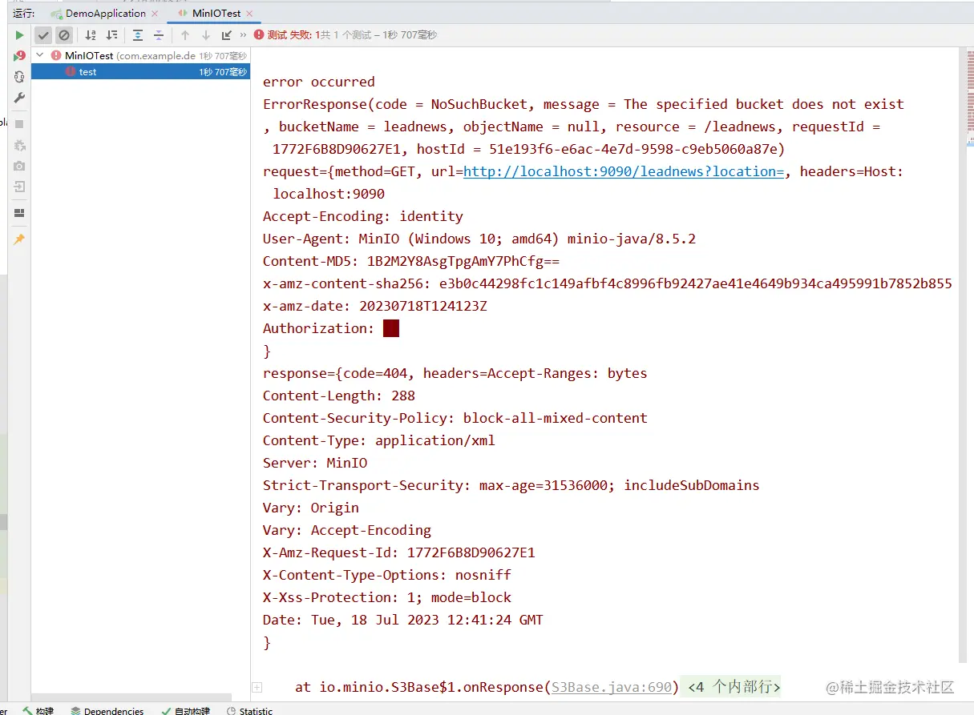Screen dimensions: 974x715
Task: Go to next failed test arrow
Action: point(206,35)
